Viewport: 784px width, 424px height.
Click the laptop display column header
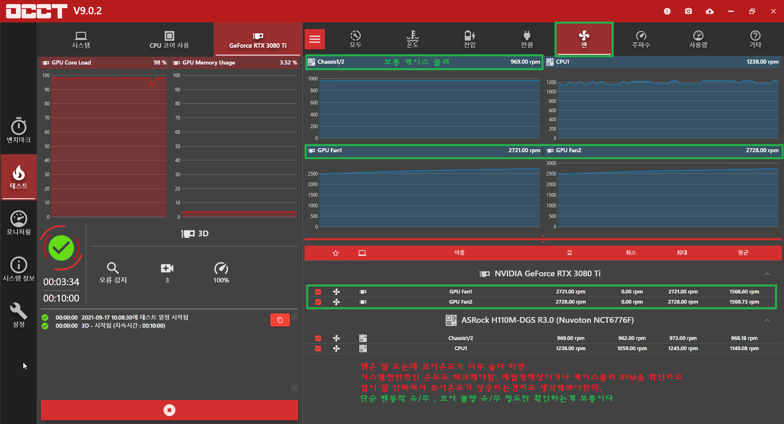(362, 253)
